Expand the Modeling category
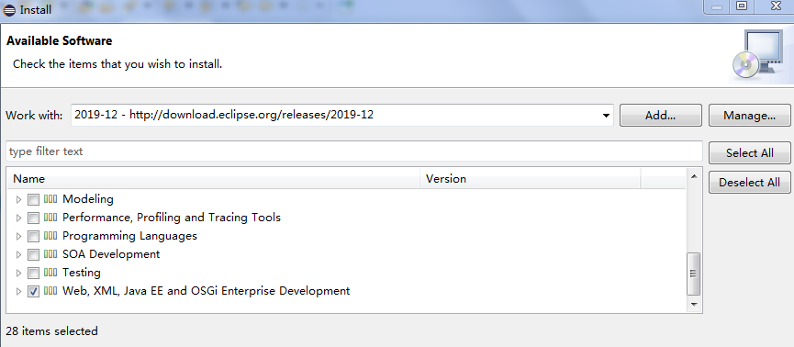 tap(19, 199)
